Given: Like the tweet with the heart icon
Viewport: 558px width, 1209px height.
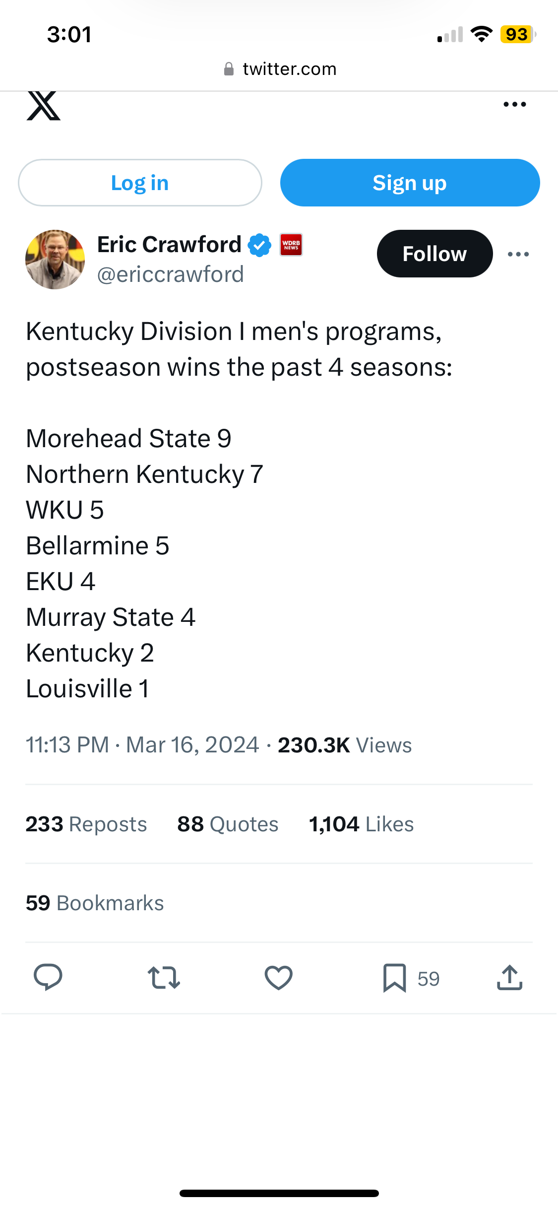Looking at the screenshot, I should (x=279, y=978).
